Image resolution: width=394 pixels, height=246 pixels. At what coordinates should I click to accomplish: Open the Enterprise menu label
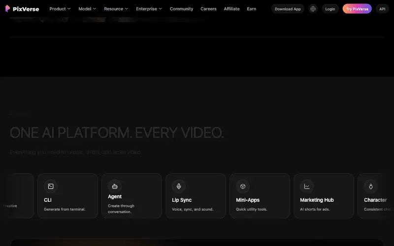[146, 9]
